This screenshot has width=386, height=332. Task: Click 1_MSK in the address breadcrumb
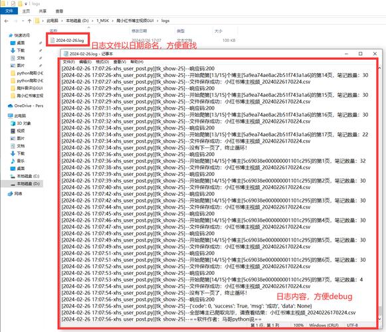click(103, 21)
